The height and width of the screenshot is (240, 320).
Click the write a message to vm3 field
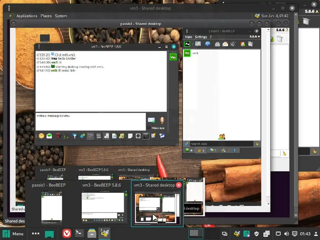click(x=91, y=122)
